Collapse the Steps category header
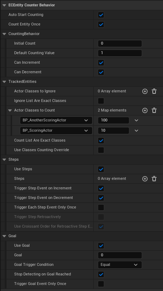163x291 pixels. (x=4, y=160)
